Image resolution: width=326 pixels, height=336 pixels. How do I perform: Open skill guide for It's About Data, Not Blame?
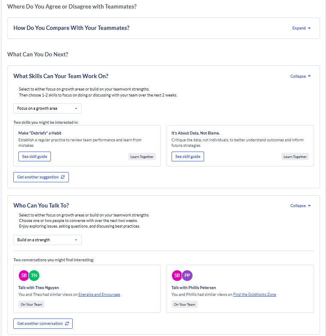point(188,157)
